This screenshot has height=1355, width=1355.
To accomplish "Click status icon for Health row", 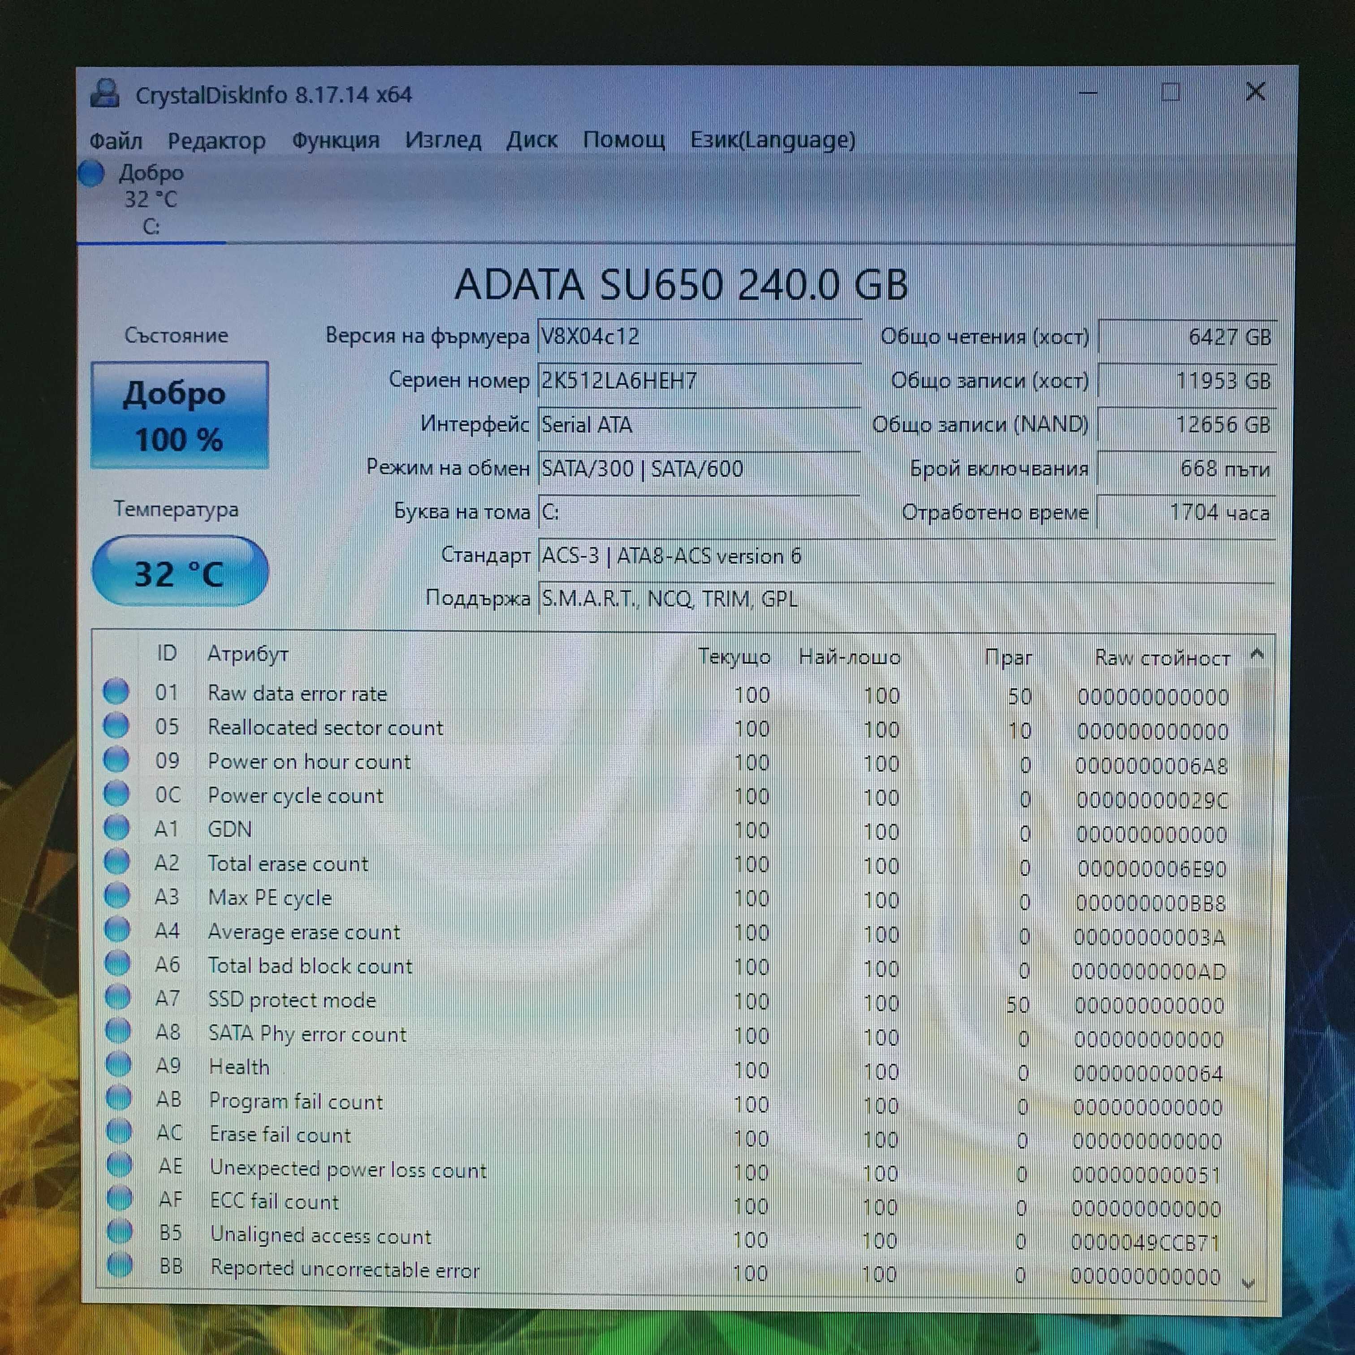I will [x=119, y=1064].
